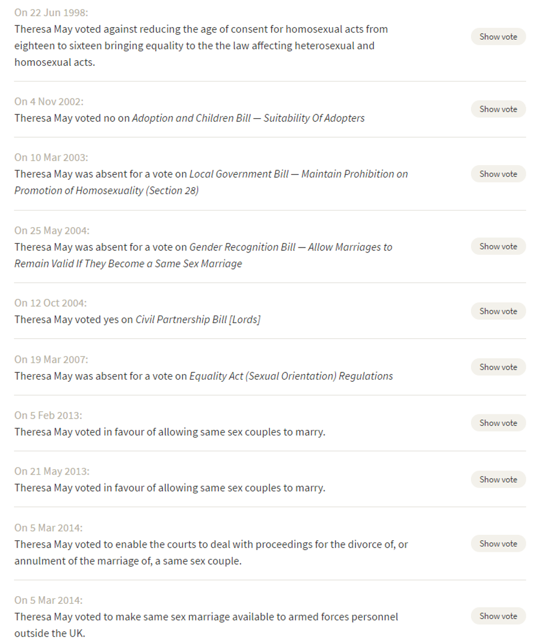Show vote for Civil Partnership Bill
Viewport: 541px width, 642px height.
498,311
